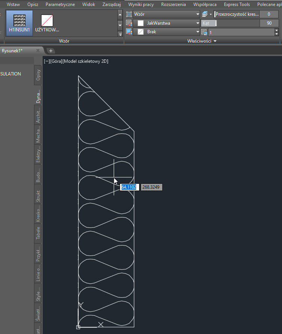The image size is (282, 334).
Task: Click the Model szkieletowy 2D visual style label
Action: coord(86,61)
